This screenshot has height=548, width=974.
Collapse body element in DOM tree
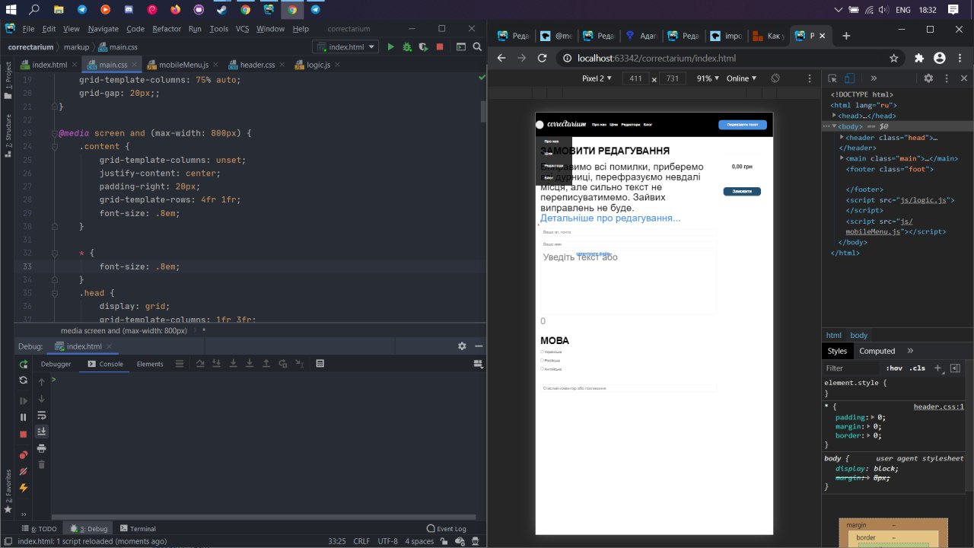point(835,126)
